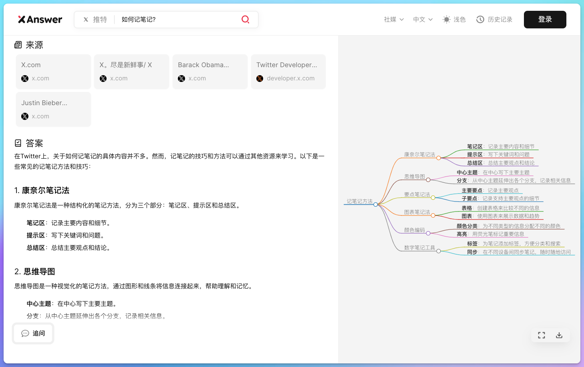Click the 追问 follow-up button

pos(33,333)
